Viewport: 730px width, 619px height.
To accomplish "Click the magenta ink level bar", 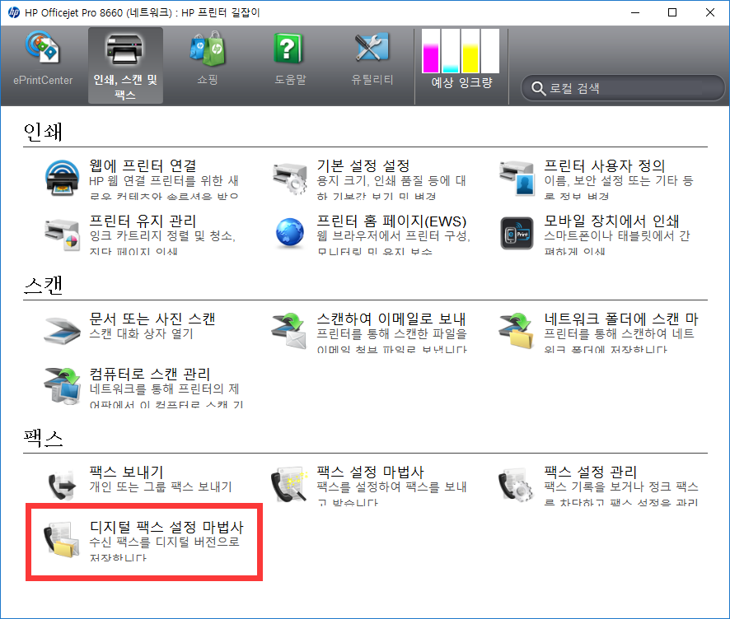I will (431, 51).
